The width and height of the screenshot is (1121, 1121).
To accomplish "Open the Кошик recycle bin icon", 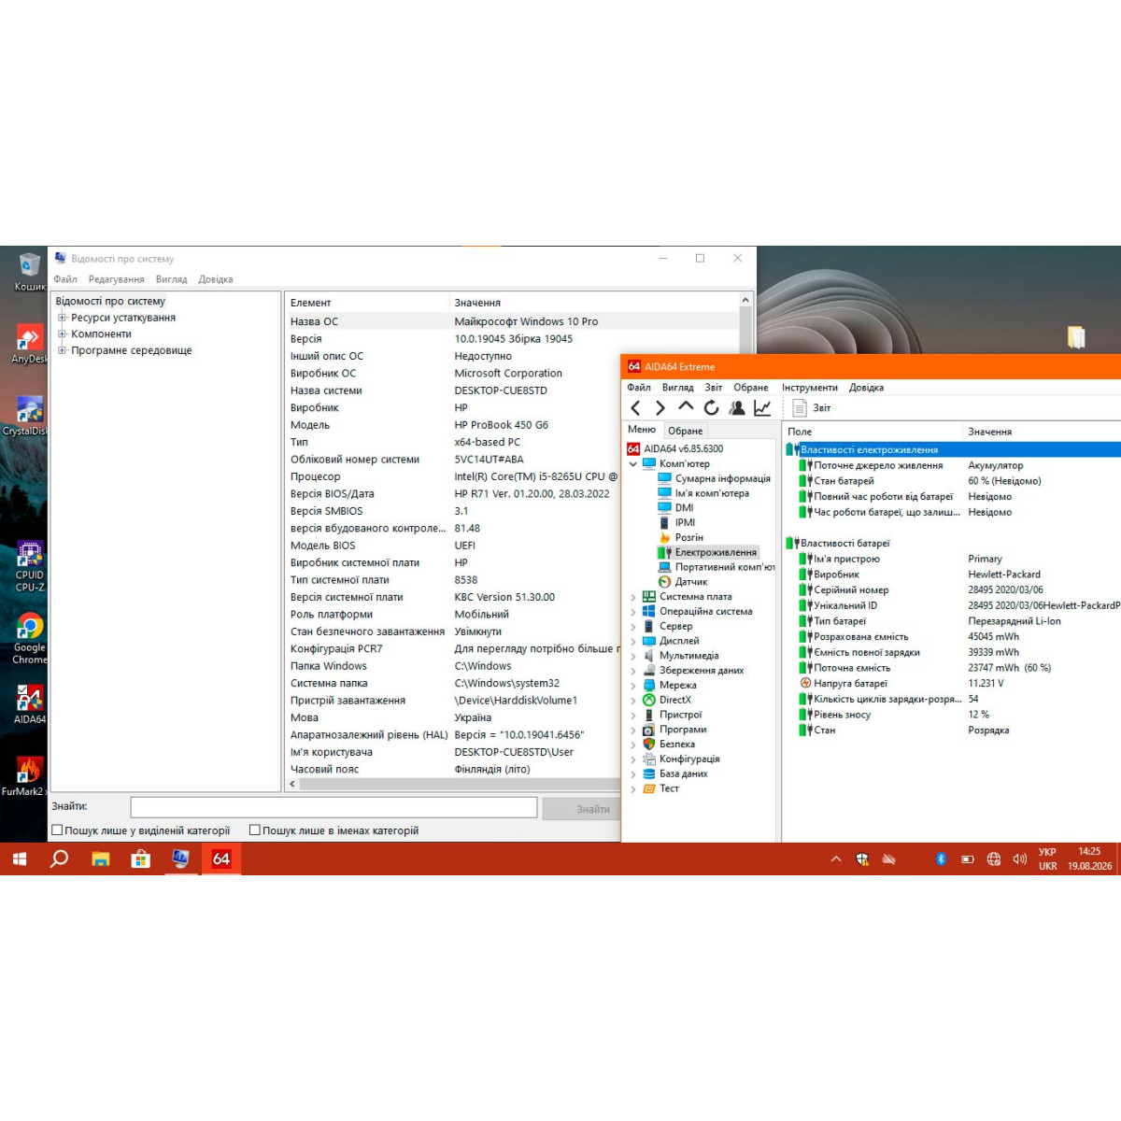I will coord(29,271).
